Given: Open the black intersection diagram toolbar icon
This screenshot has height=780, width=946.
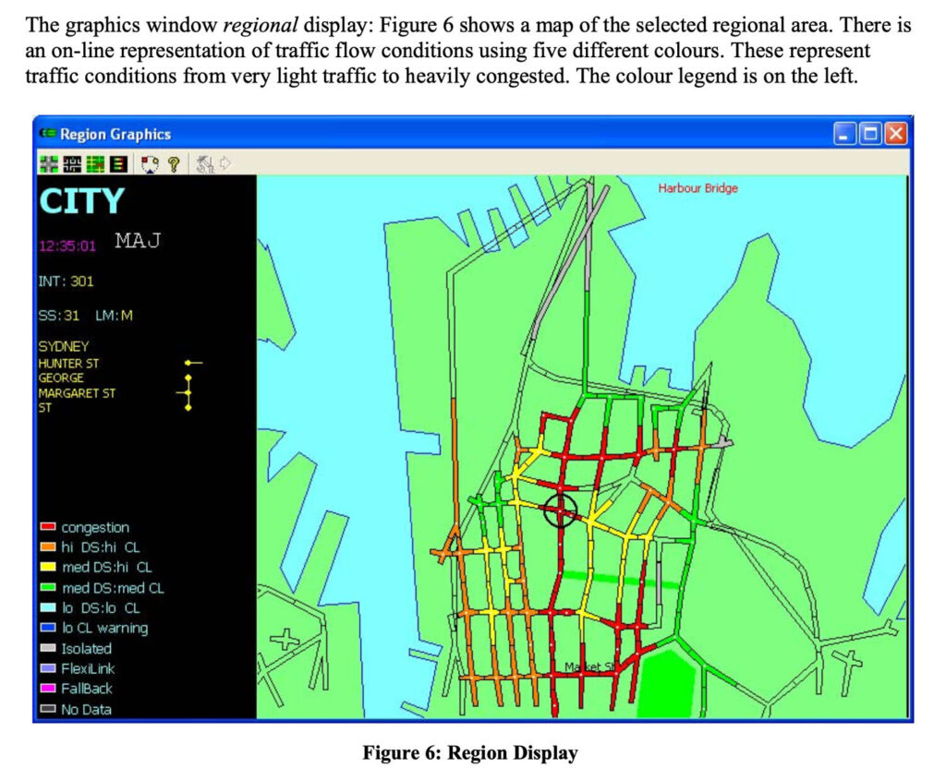Looking at the screenshot, I should (x=72, y=163).
